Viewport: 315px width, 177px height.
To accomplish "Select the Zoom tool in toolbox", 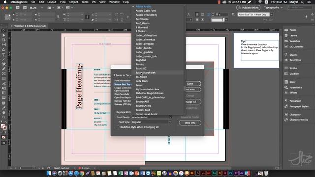I will click(4, 117).
